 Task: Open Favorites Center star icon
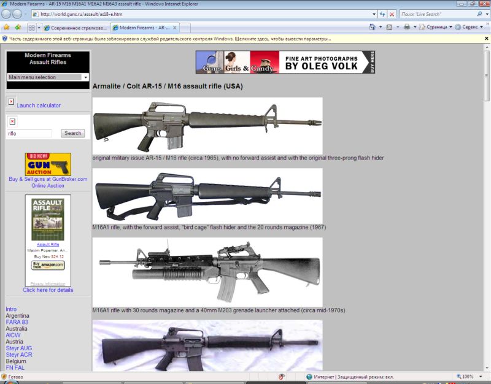[6, 28]
